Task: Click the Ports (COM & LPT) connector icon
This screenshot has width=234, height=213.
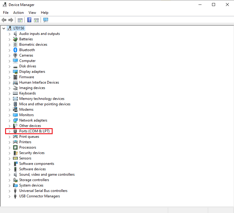Action: coord(15,131)
